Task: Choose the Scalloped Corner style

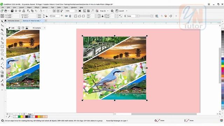Action: tap(79, 16)
